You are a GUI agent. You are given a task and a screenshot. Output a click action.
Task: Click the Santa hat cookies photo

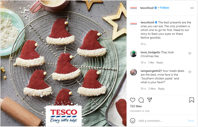click(63, 63)
